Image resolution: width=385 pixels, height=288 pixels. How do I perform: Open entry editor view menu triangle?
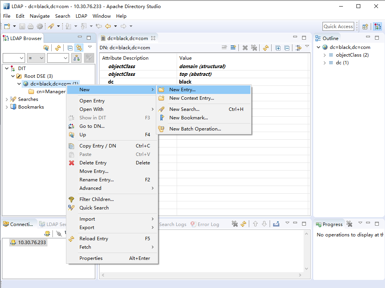point(307,46)
